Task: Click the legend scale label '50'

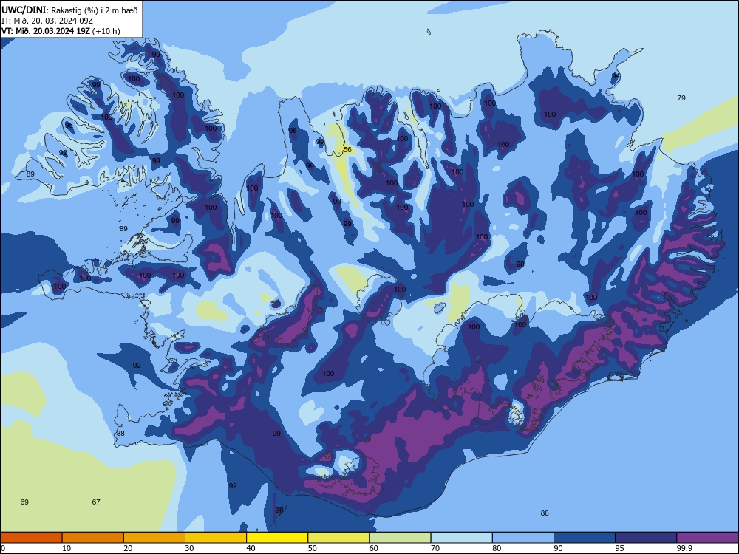Action: point(313,548)
